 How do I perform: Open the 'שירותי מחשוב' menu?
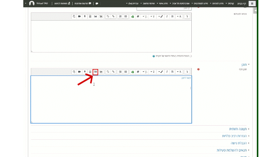tap(147, 3)
